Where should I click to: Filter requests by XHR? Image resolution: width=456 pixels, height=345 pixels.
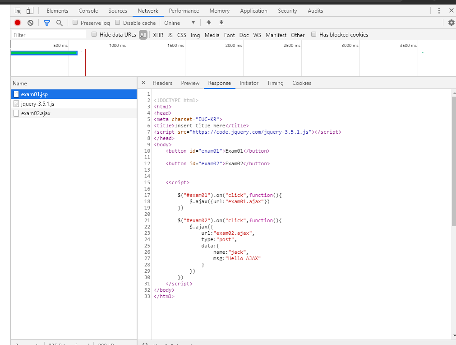pyautogui.click(x=158, y=35)
